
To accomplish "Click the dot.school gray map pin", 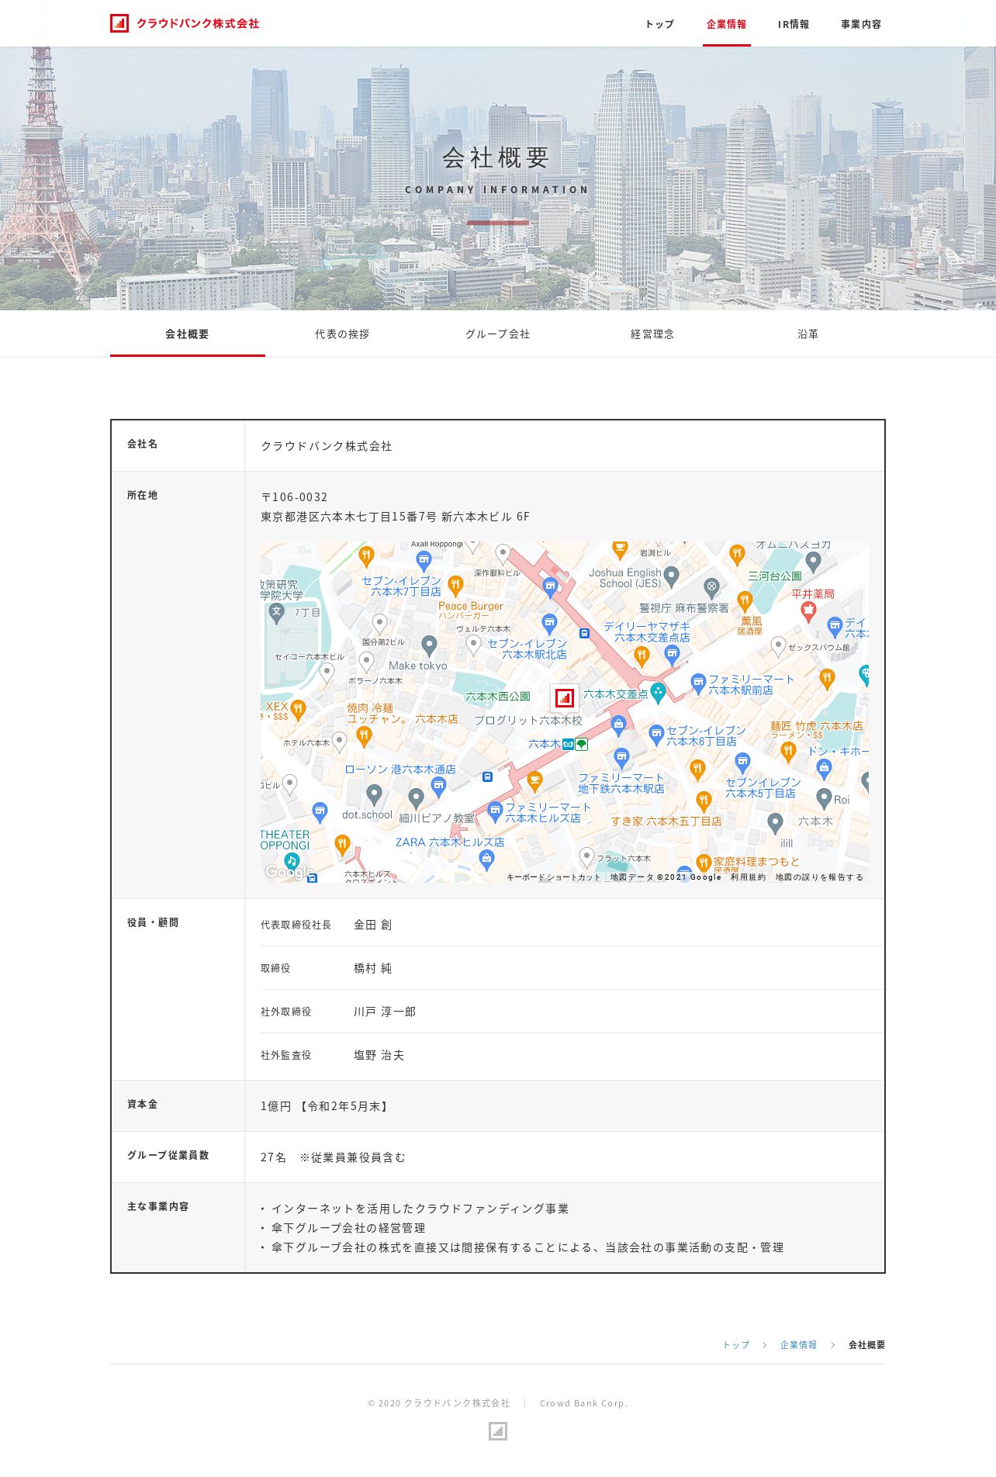I will 374,794.
